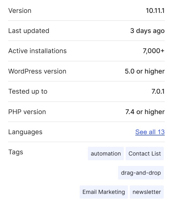Click the version value '10.11.1'
177x203 pixels.
(155, 11)
